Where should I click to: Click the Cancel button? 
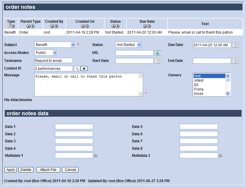pyautogui.click(x=70, y=170)
